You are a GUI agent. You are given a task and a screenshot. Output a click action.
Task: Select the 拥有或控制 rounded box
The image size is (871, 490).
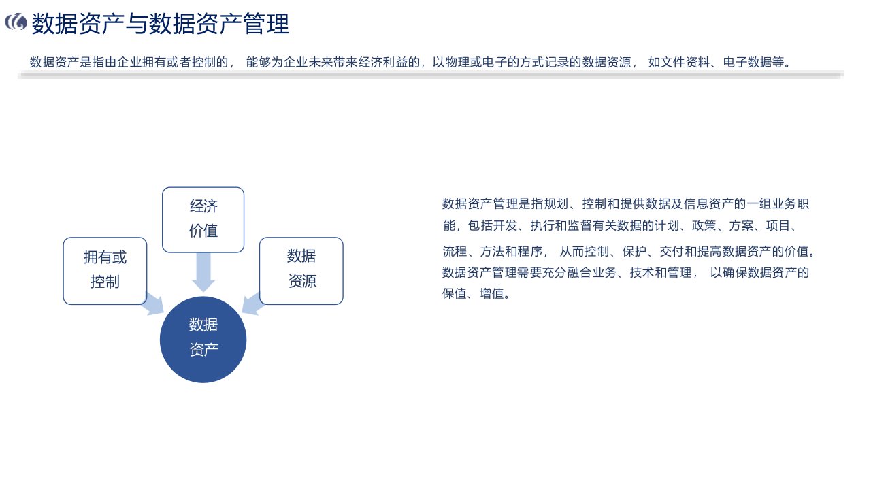tap(105, 270)
